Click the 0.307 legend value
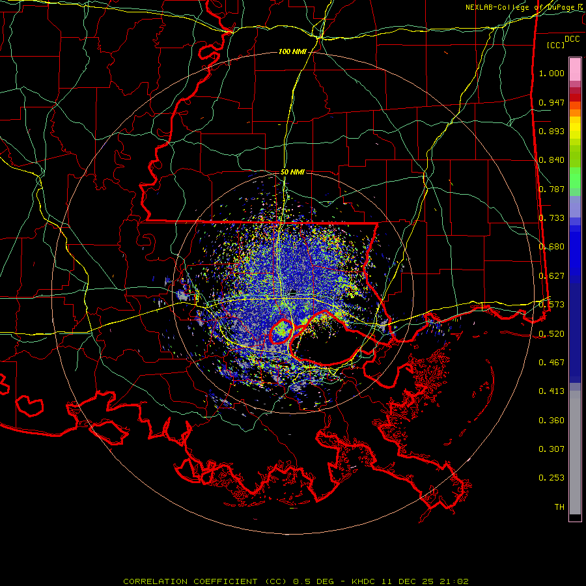 point(551,449)
